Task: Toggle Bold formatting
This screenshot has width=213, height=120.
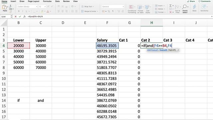Action: click(x=19, y=11)
